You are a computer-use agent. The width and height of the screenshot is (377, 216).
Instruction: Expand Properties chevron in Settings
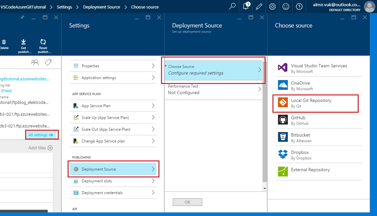coord(153,66)
